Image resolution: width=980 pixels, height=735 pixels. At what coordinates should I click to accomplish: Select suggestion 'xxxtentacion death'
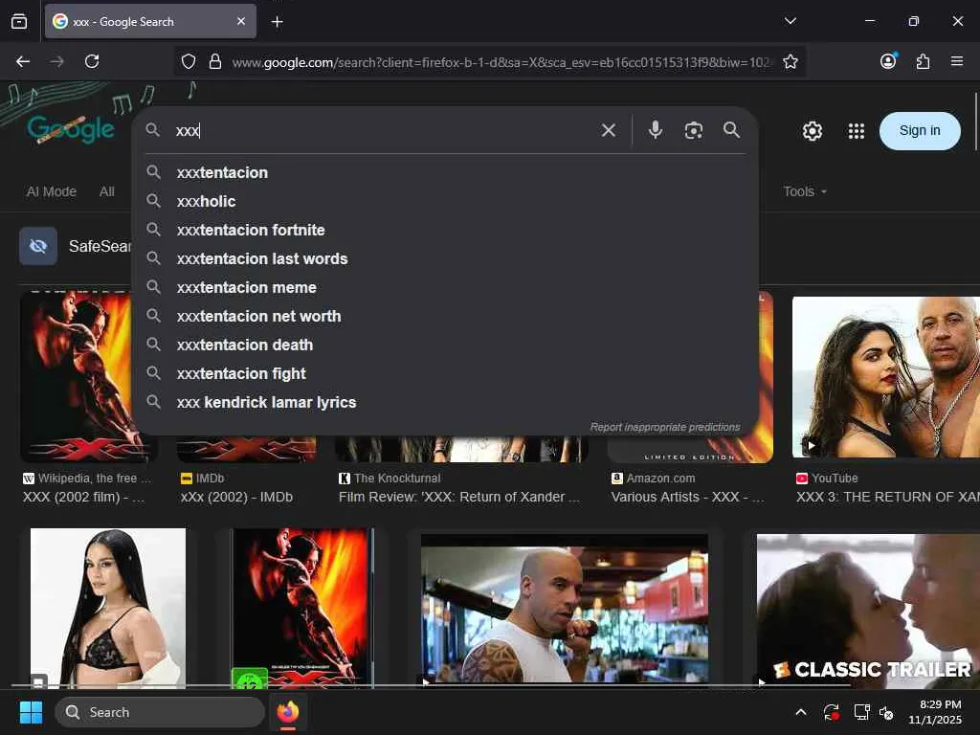445,345
